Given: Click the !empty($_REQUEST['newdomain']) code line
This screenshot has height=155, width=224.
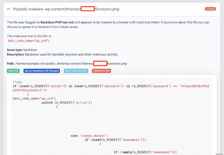Looking at the screenshot, I should [145, 152].
